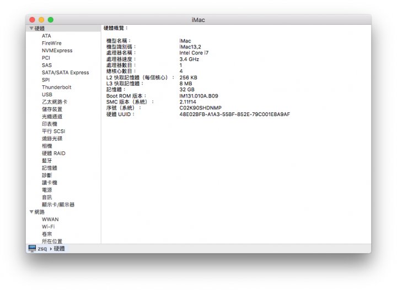Click the 總核心數目 label
The height and width of the screenshot is (290, 397).
coord(121,71)
